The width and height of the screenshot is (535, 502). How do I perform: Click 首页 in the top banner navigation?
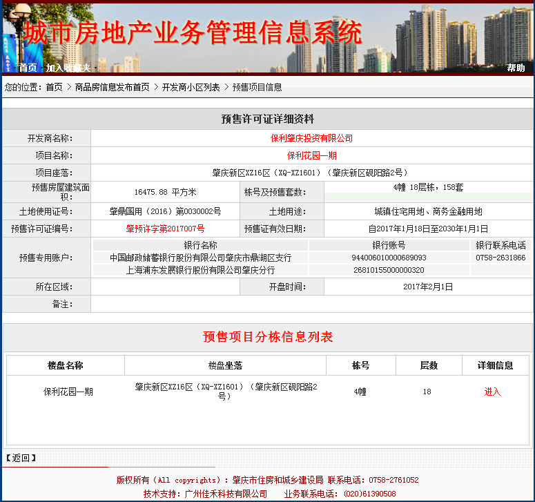point(28,68)
